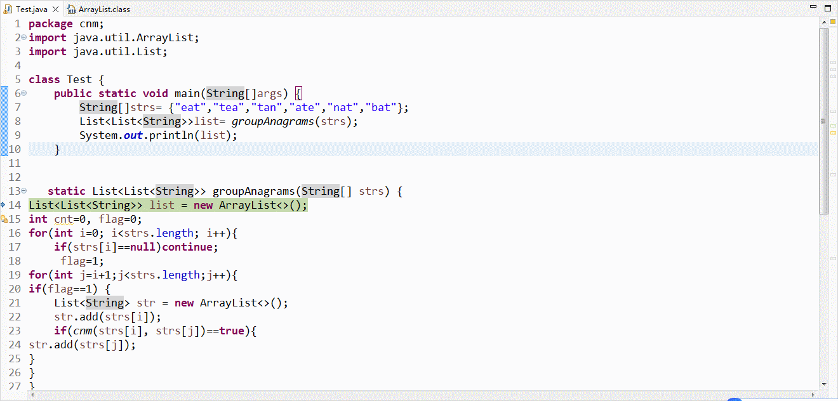Viewport: 838px width, 401px height.
Task: Click the scroll-down arrow below the vertical scrollbar
Action: tap(823, 385)
